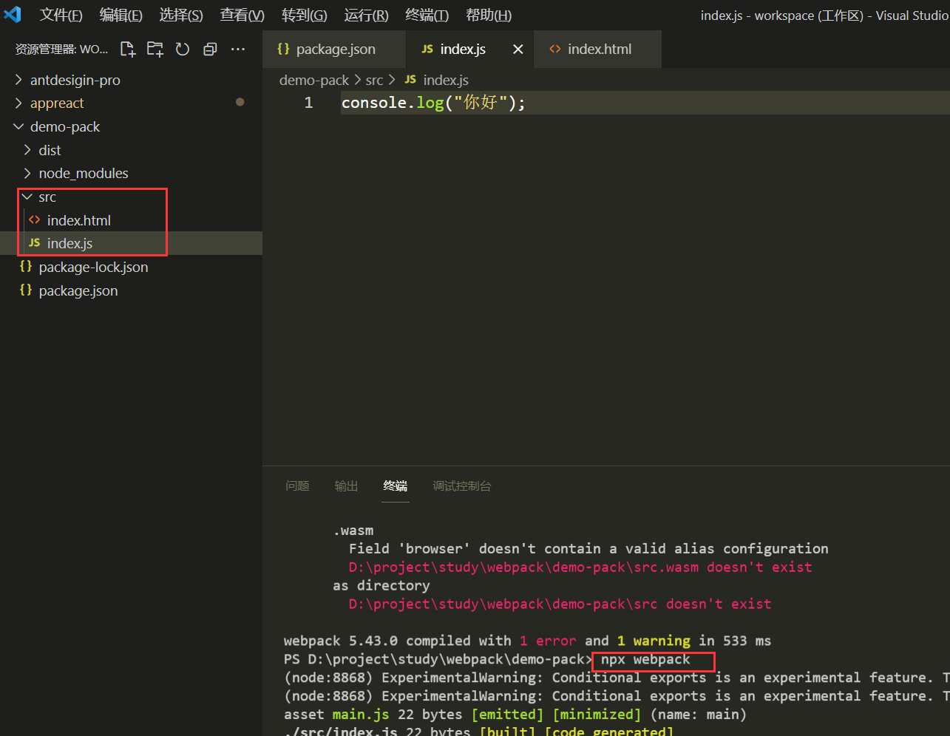Image resolution: width=950 pixels, height=736 pixels.
Task: Open the 查看(V) menu
Action: [x=242, y=15]
